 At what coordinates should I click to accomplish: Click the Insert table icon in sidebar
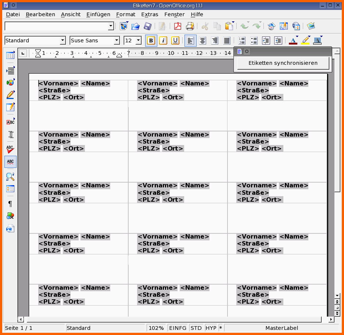[x=10, y=56]
